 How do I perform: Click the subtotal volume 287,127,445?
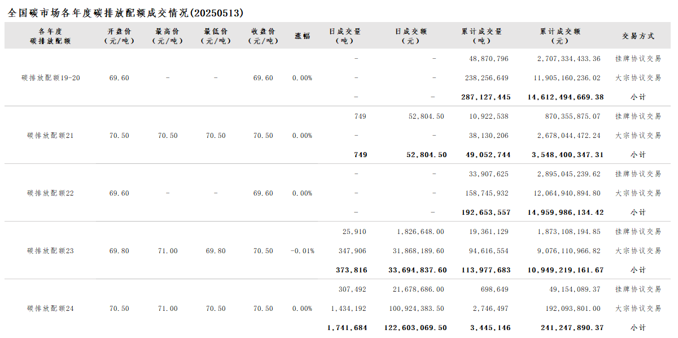click(485, 97)
